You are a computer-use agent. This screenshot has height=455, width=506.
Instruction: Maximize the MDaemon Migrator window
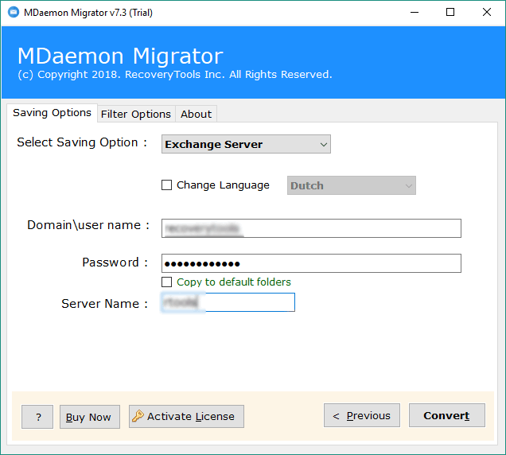point(450,12)
